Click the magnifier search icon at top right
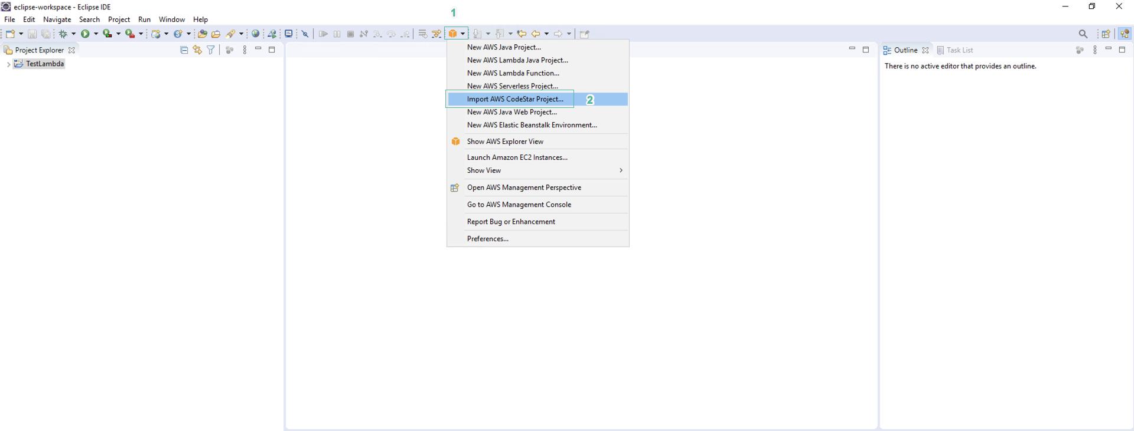 pos(1083,34)
